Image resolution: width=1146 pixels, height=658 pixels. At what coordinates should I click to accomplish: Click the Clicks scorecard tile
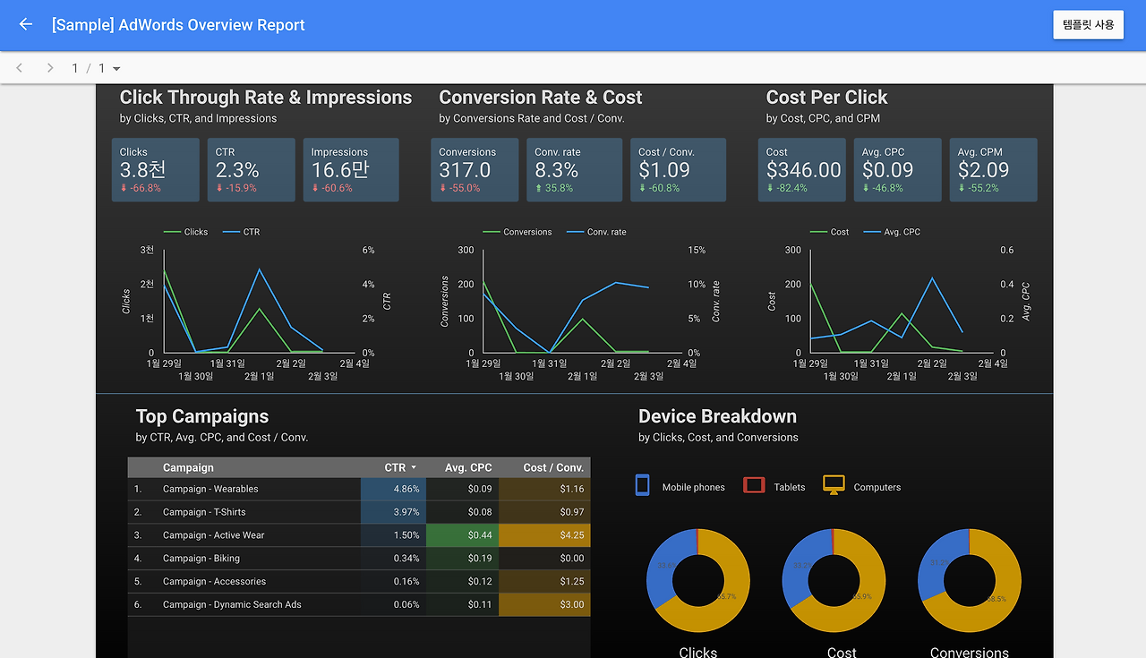click(156, 170)
